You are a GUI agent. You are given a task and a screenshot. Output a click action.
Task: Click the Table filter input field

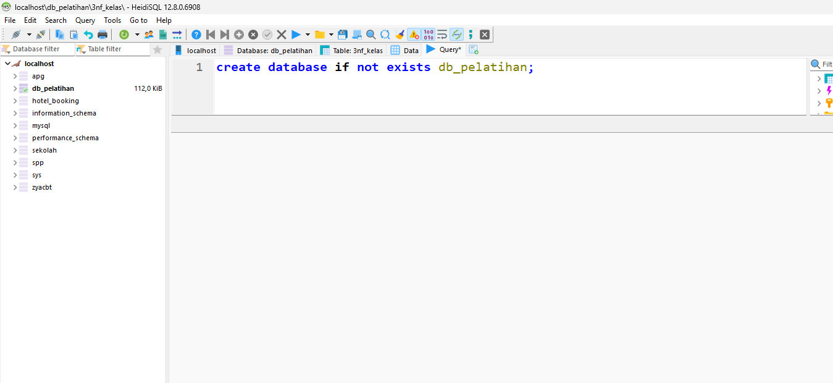tap(112, 49)
